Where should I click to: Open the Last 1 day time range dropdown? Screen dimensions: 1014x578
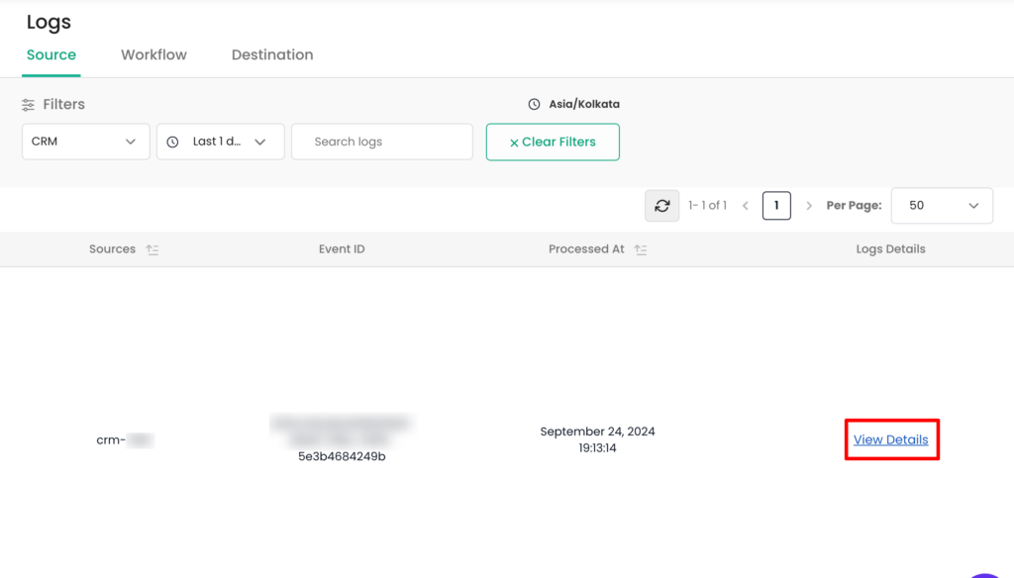[221, 142]
